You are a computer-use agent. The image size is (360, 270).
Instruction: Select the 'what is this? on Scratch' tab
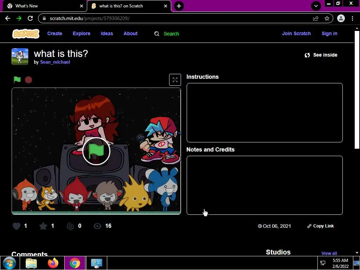point(129,6)
